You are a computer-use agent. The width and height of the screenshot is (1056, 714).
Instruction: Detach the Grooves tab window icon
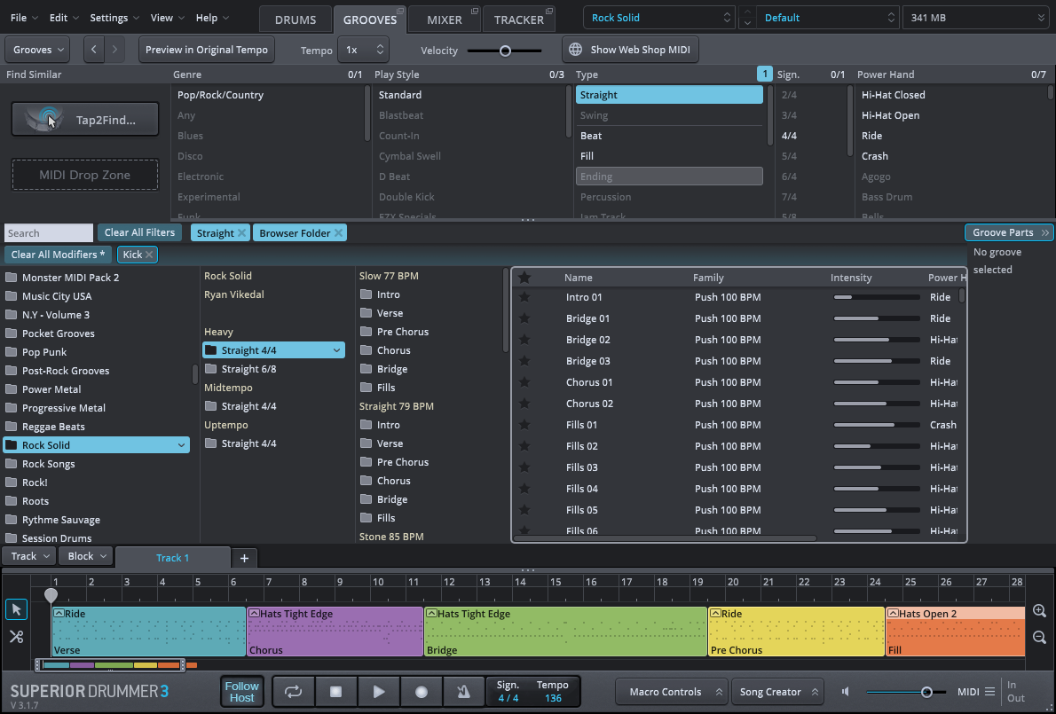tap(400, 11)
